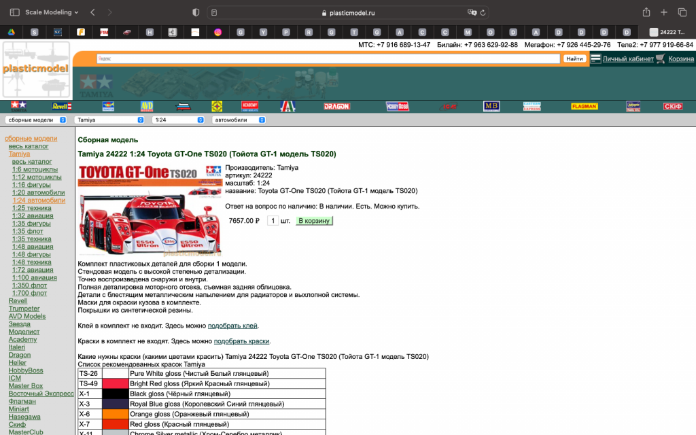
Task: Open the Dragon brand logo icon
Action: 336,105
